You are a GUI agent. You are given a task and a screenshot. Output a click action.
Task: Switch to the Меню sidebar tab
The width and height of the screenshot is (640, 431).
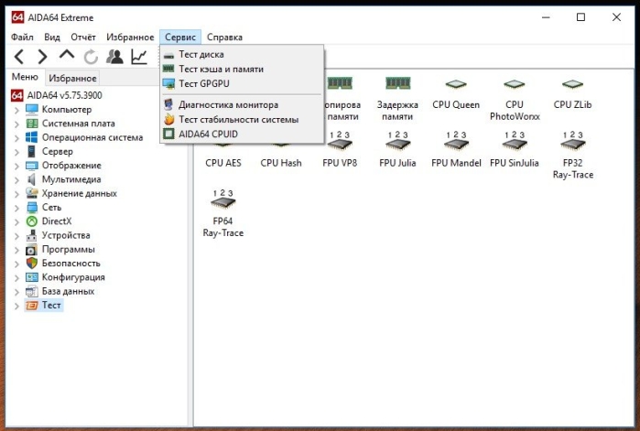pyautogui.click(x=25, y=77)
